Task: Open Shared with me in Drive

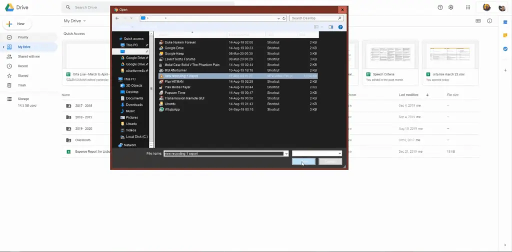Action: (28, 56)
